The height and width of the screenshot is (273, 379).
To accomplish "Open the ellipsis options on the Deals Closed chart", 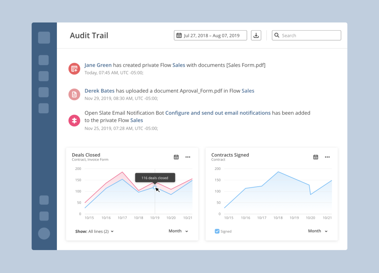I will click(x=188, y=157).
